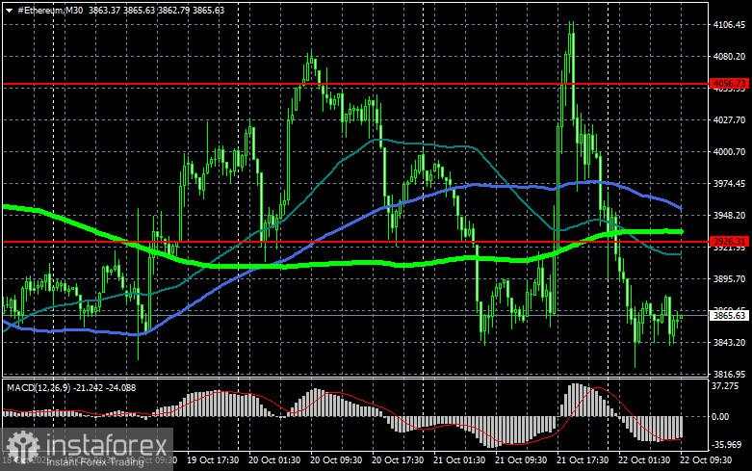Click the 37.275 MACD scale value
The image size is (752, 471).
click(725, 386)
